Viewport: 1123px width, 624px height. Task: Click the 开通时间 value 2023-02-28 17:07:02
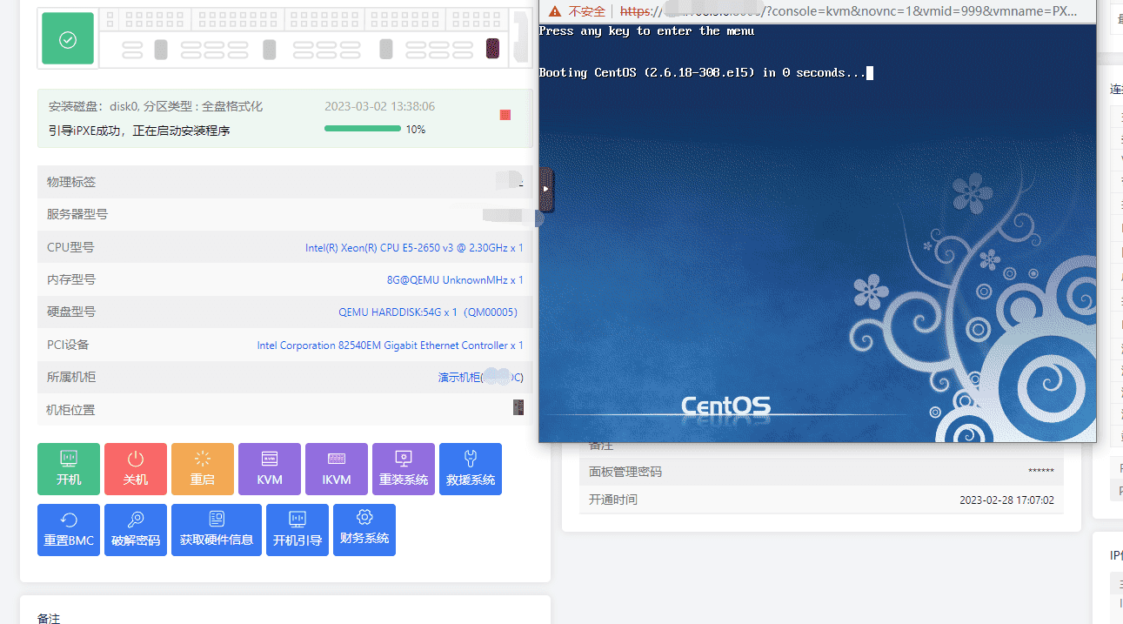click(1006, 500)
